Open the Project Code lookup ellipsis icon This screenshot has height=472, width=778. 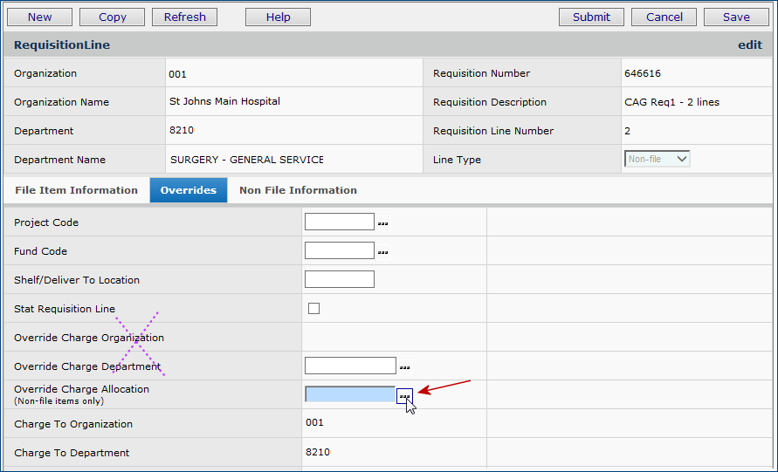click(x=382, y=223)
